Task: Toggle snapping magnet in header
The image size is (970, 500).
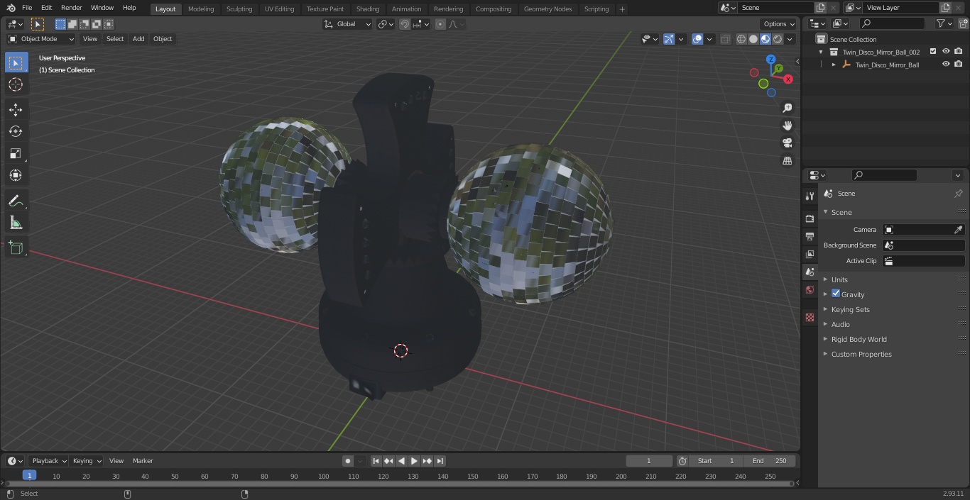Action: coord(405,24)
